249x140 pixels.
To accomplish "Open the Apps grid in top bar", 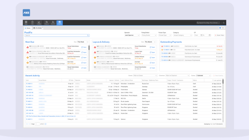I will (x=26, y=22).
